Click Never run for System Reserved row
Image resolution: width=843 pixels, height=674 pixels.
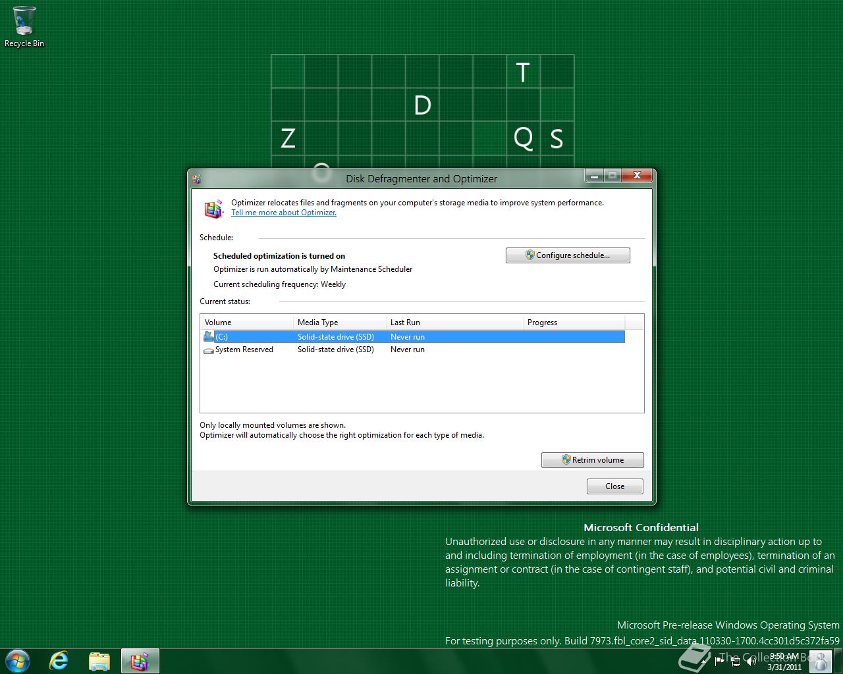(408, 350)
